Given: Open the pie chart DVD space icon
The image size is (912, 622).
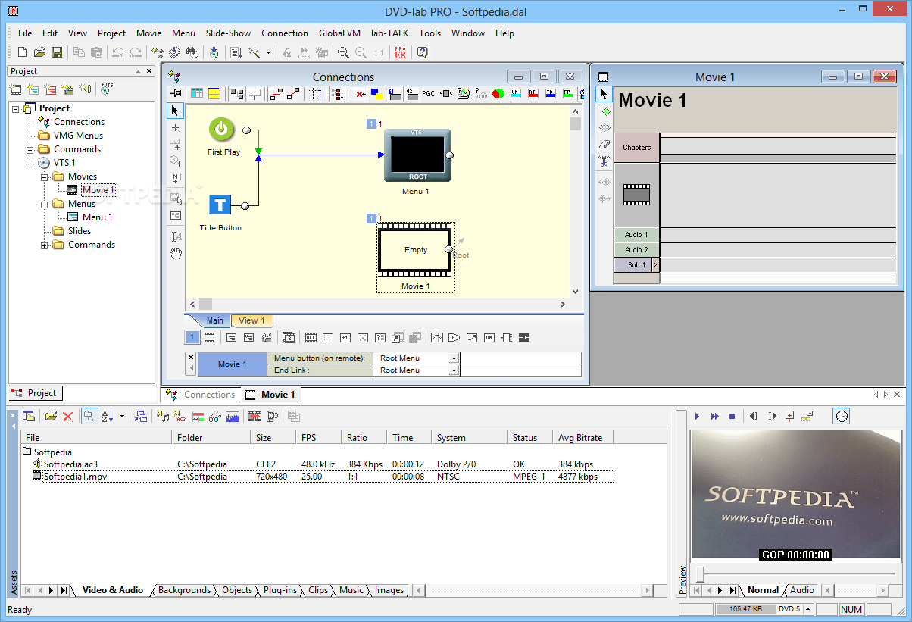Looking at the screenshot, I should pos(498,94).
